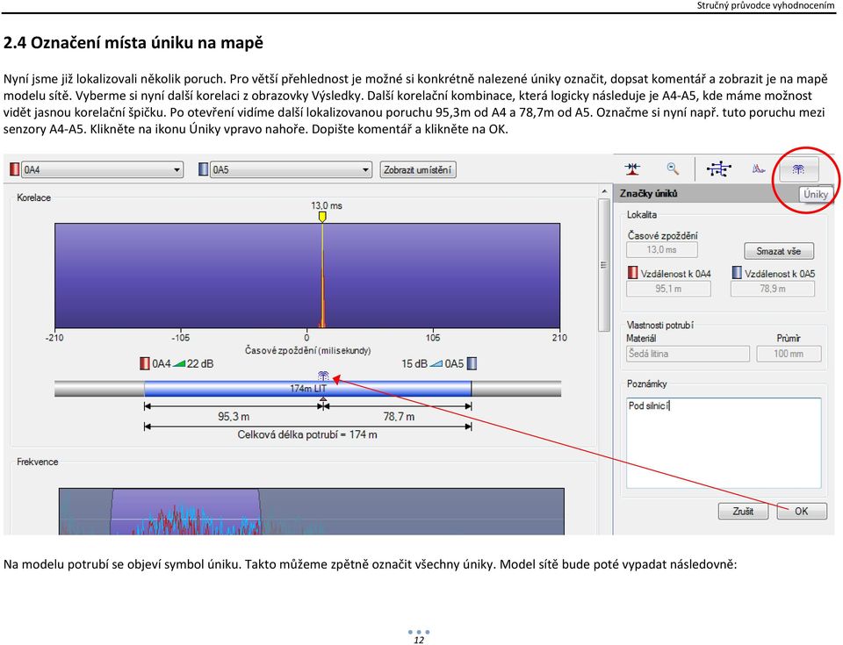Click the red icon by Vzdálenost k 0A4
843x645 pixels.
pos(633,273)
